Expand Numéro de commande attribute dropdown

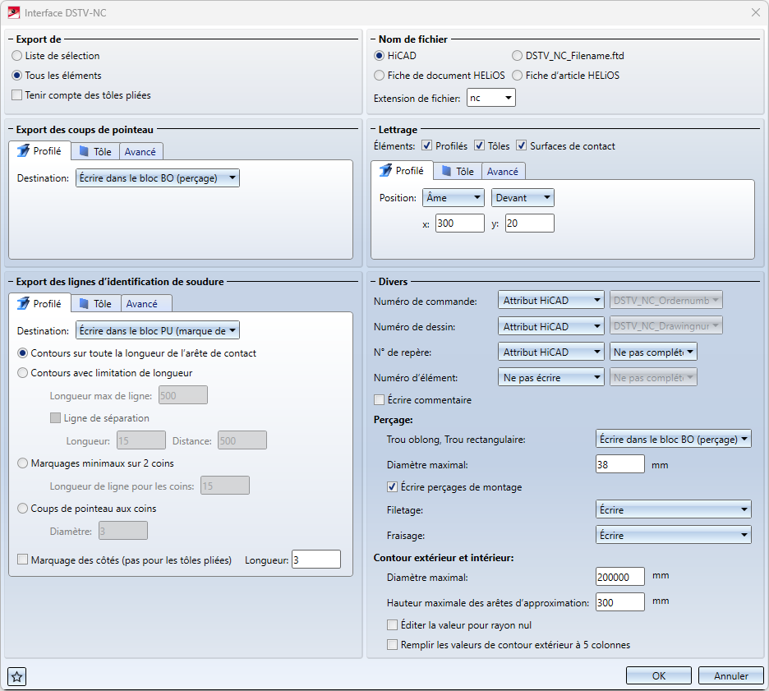[551, 302]
